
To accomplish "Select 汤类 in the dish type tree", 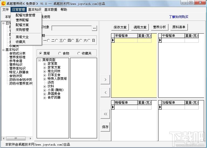I will point(51,82).
